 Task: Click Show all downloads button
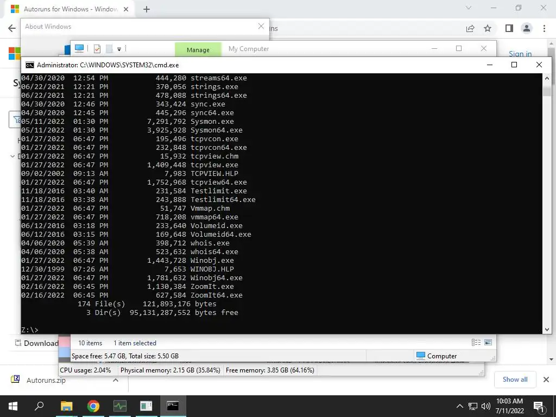pos(515,380)
